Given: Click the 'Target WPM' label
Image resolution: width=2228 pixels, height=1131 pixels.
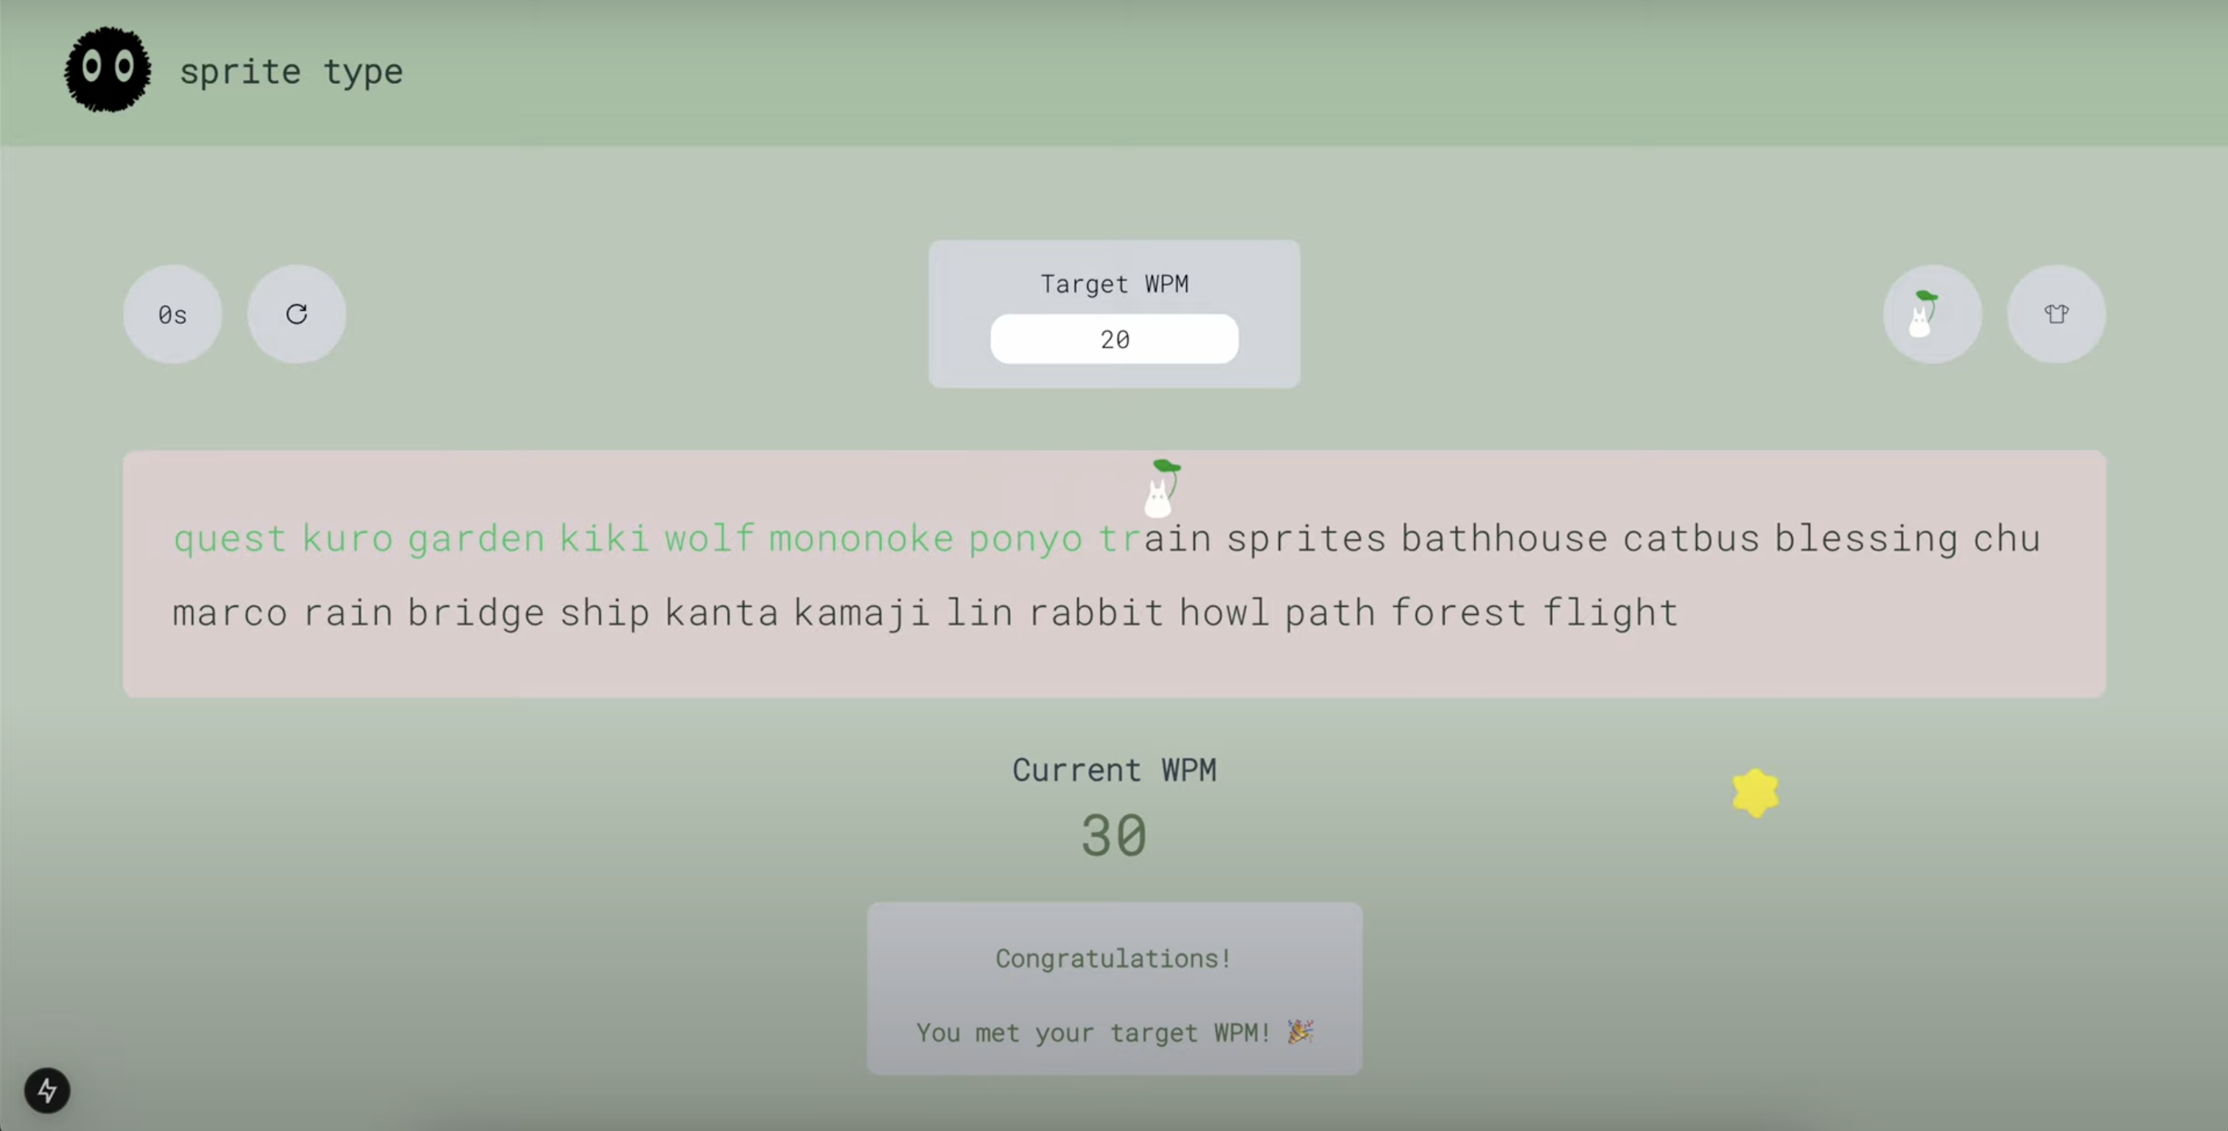Looking at the screenshot, I should click(x=1114, y=283).
